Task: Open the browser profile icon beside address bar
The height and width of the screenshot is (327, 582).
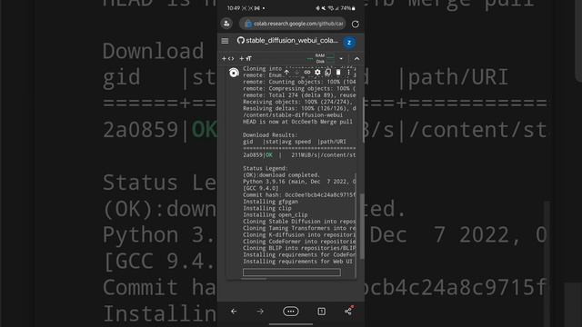Action: pos(226,24)
